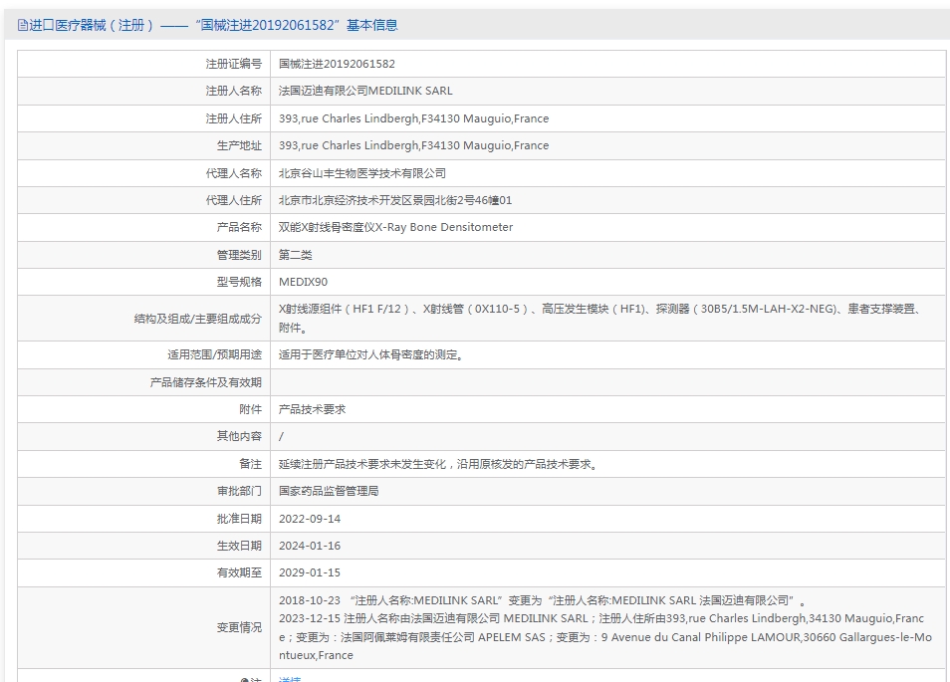Click the approving department 国家药品监督管理局

[329, 491]
